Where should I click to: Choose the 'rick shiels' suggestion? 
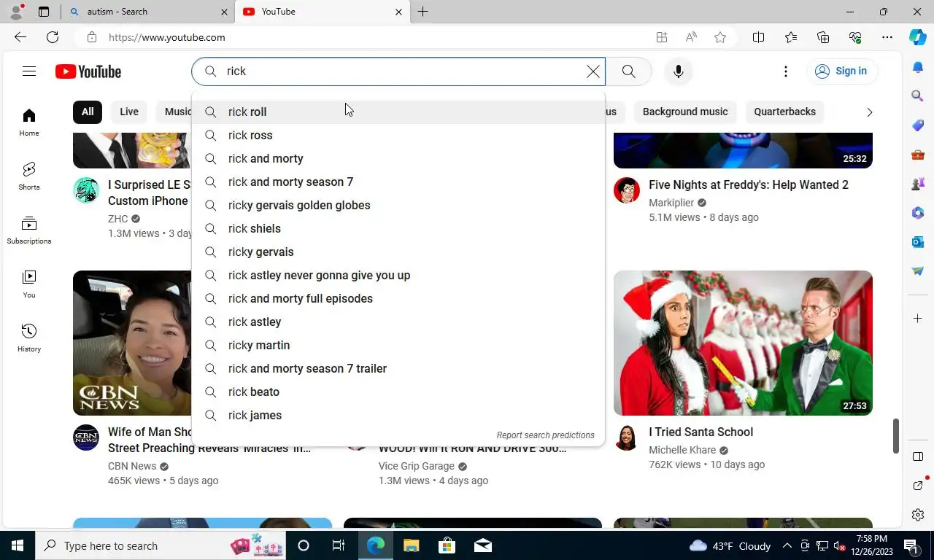pyautogui.click(x=398, y=228)
